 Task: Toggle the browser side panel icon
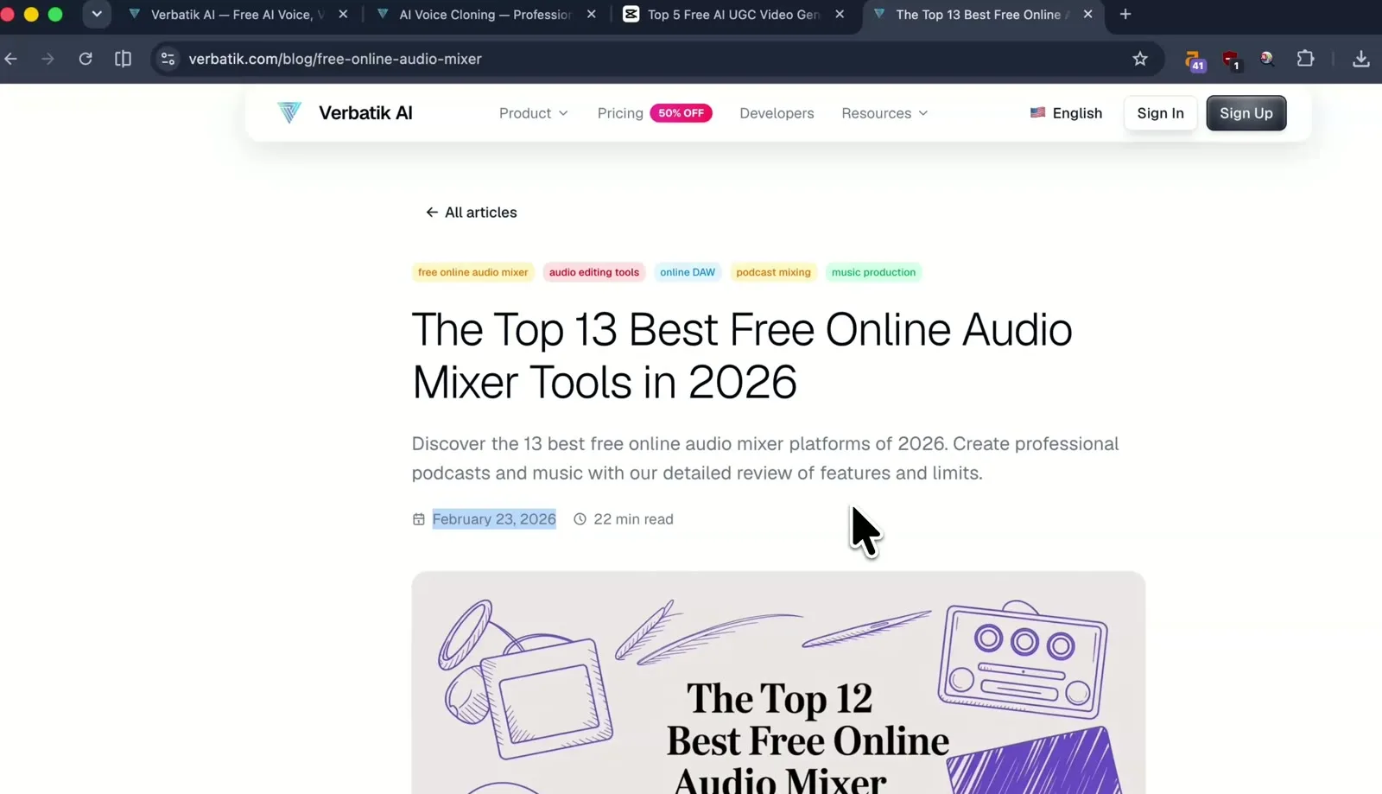[123, 59]
